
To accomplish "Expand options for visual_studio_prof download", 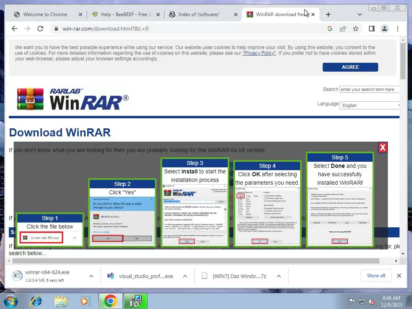I will pos(185,276).
